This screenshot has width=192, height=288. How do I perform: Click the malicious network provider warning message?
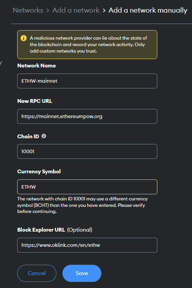[88, 45]
